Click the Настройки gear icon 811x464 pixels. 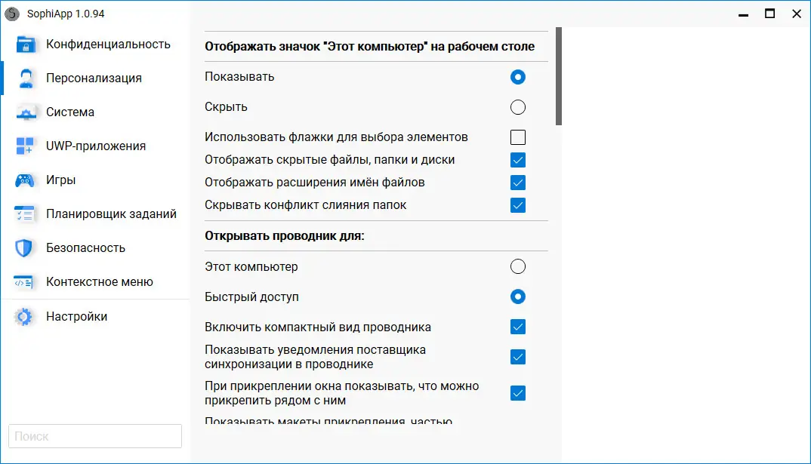[x=25, y=316]
